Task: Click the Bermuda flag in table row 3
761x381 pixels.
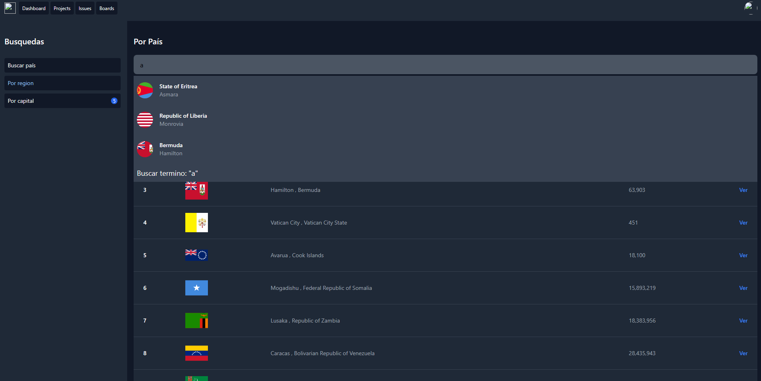Action: point(197,191)
